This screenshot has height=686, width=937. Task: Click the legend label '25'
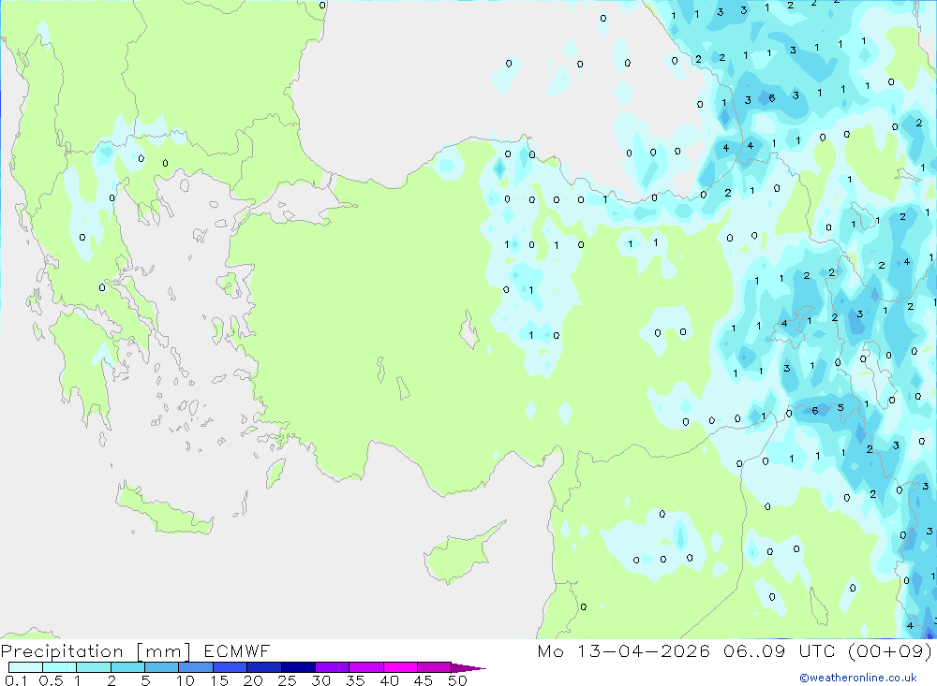pos(288,680)
